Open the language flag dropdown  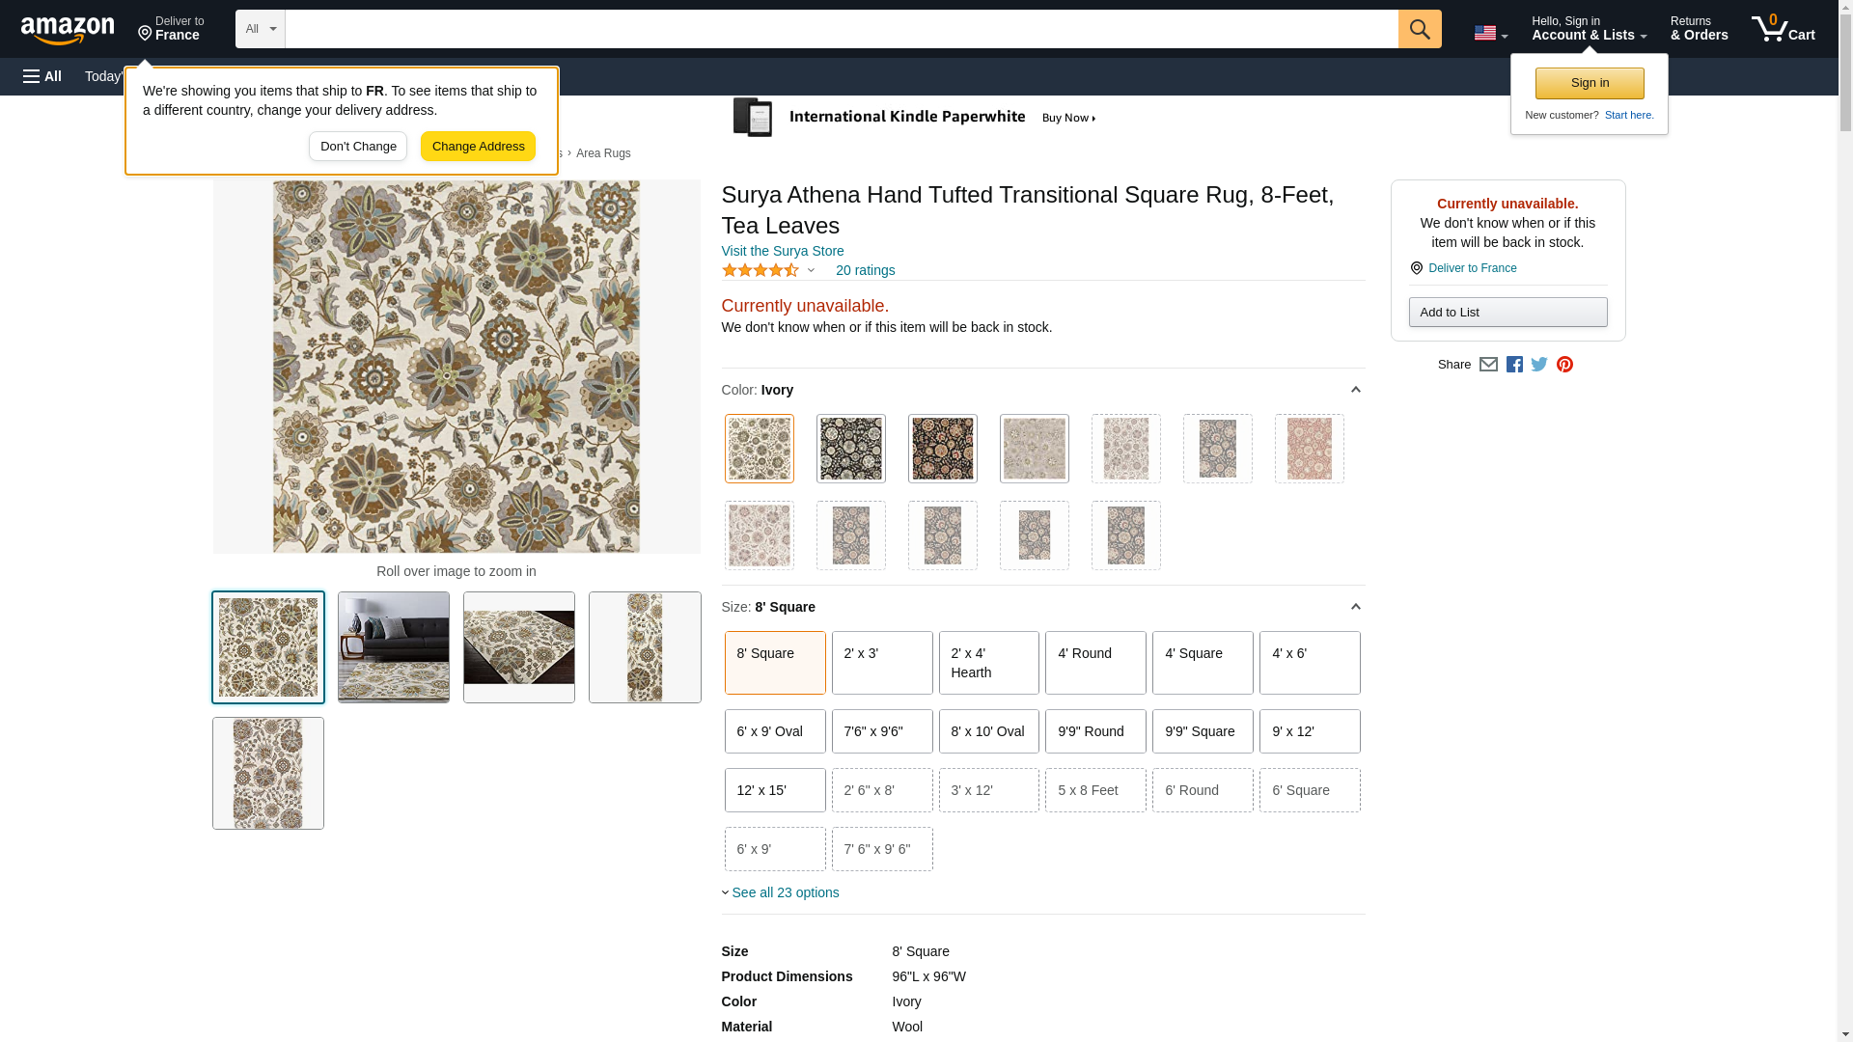pyautogui.click(x=1490, y=34)
